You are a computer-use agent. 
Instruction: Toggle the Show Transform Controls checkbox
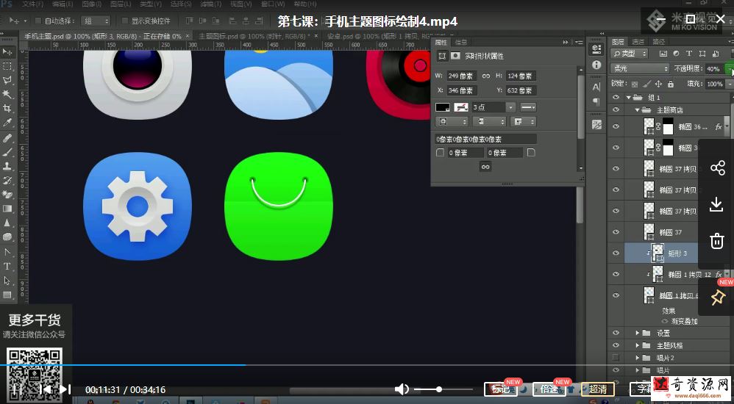(124, 21)
